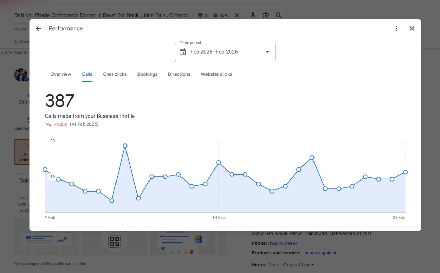This screenshot has width=440, height=273.
Task: Call phone number 092846 59494
Action: click(283, 243)
